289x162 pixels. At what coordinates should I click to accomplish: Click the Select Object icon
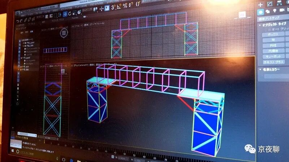click(47, 17)
